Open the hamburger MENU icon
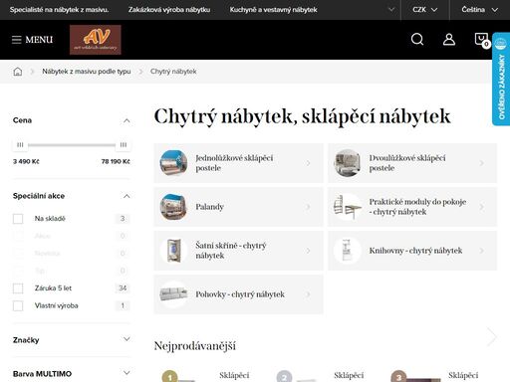510x382 pixels. (16, 40)
